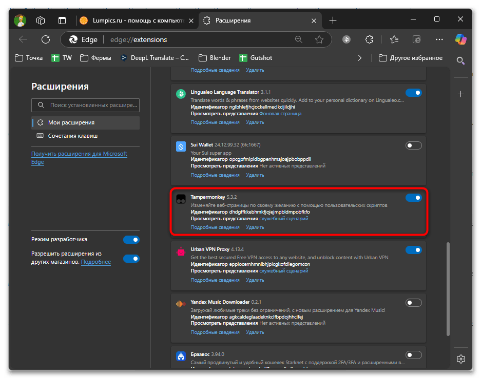Screen dimensions: 481x379
Task: Open the TW bookmark
Action: click(x=62, y=58)
